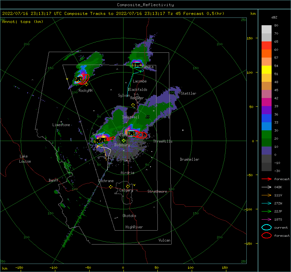291x272 pixels.
Task: Select the orange 111V arrow in legend
Action: pyautogui.click(x=266, y=195)
